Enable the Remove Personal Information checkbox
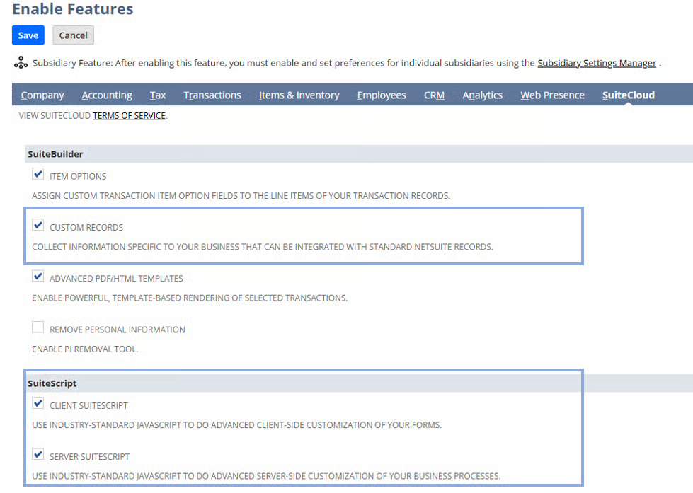Viewport: 693px width, 493px height. 38,327
